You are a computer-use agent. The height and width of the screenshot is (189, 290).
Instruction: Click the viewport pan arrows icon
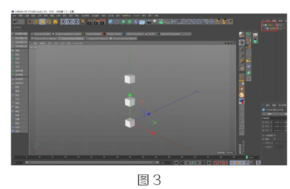pos(225,43)
